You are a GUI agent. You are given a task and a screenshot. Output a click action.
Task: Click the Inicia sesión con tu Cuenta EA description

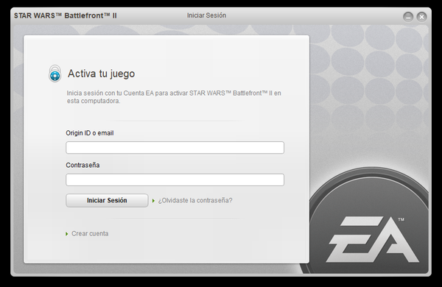tap(174, 97)
